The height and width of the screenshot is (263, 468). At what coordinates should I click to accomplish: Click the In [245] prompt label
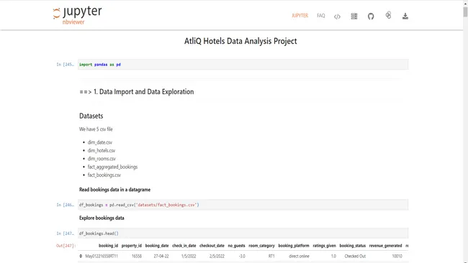click(65, 65)
